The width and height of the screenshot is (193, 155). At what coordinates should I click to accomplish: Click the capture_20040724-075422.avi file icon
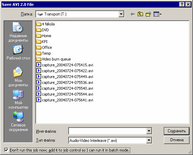pyautogui.click(x=39, y=70)
